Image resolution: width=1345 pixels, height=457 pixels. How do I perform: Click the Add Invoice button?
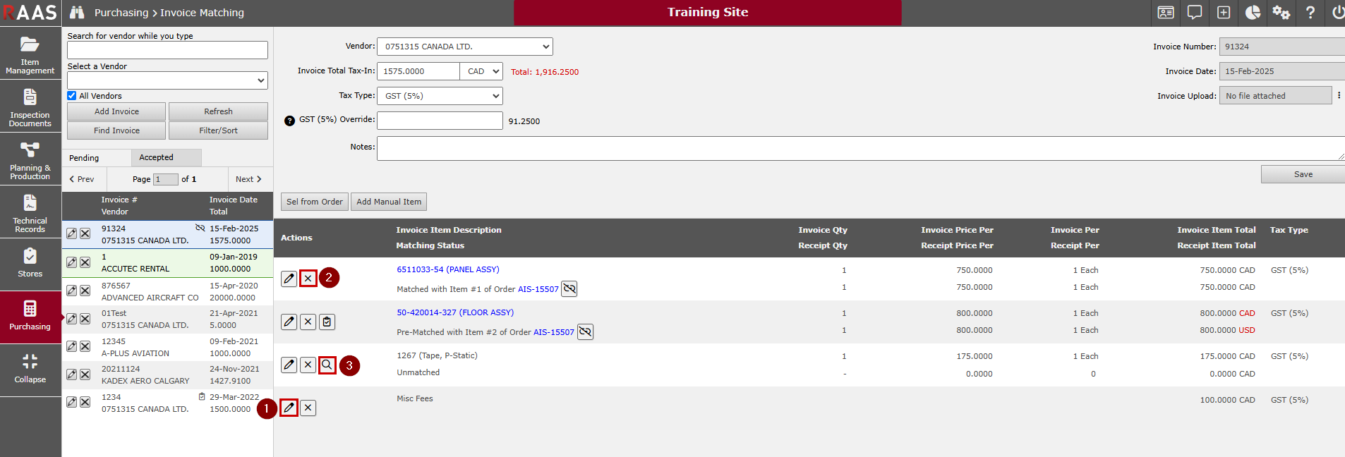[116, 111]
